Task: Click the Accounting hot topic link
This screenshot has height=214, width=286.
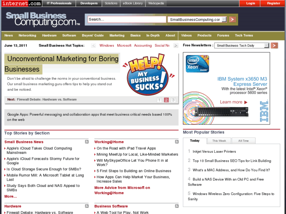Action: click(x=143, y=45)
